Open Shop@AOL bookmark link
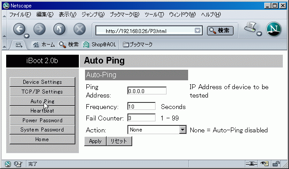The height and width of the screenshot is (169, 289). coord(100,45)
